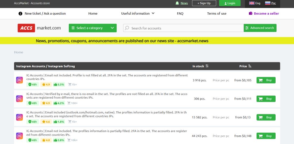Click 10k+ cart sales count
Screen dimensions: 294x144
[x=73, y=140]
